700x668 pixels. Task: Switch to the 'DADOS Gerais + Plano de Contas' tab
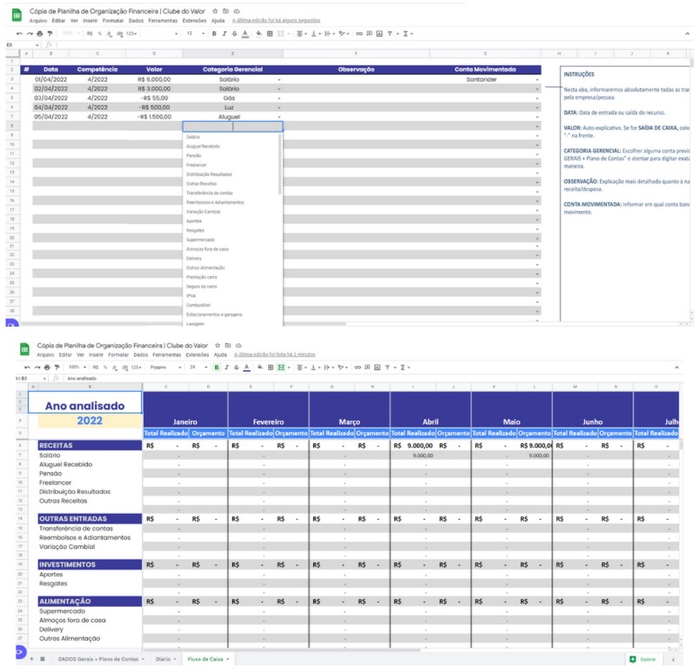[x=98, y=659]
